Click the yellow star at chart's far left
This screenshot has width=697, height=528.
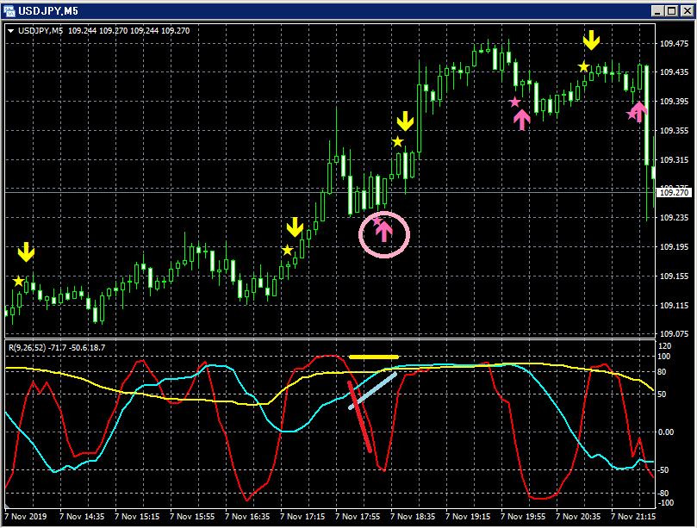click(x=18, y=282)
